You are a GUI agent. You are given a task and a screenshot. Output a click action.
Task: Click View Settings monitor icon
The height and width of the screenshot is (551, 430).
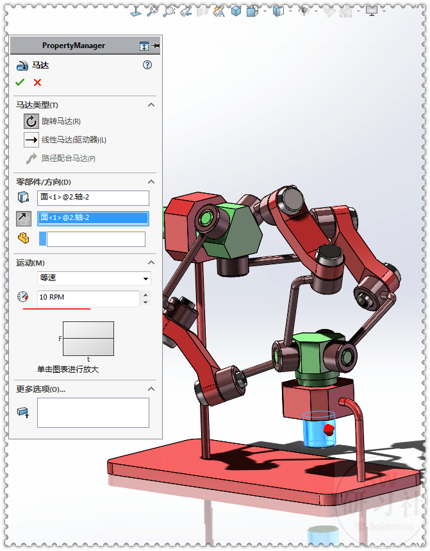tap(372, 11)
